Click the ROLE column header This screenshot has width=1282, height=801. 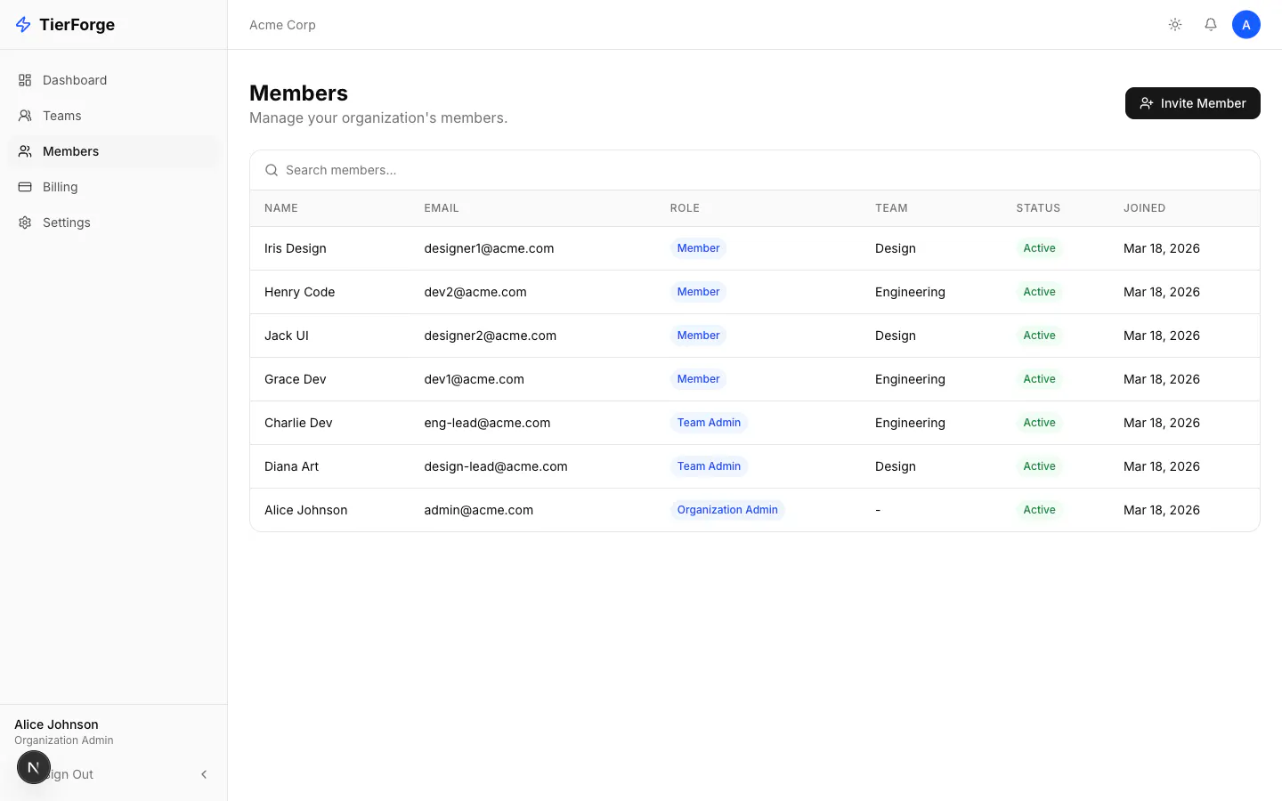coord(685,208)
